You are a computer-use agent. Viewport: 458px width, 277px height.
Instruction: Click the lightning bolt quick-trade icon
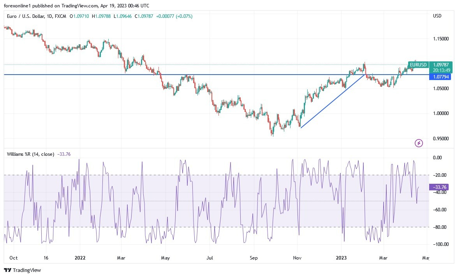(418, 143)
